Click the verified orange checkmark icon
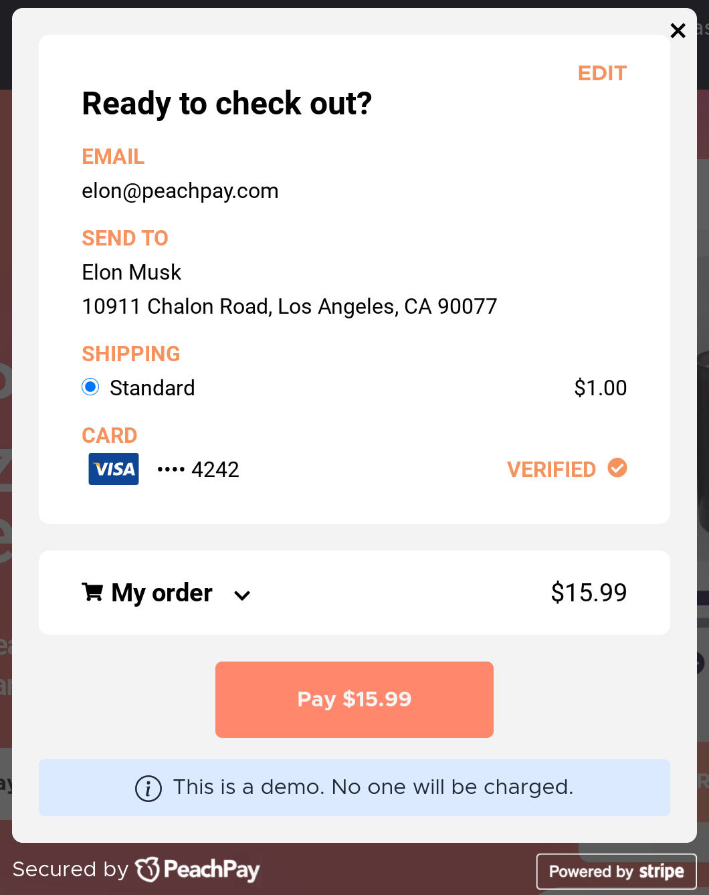 617,468
